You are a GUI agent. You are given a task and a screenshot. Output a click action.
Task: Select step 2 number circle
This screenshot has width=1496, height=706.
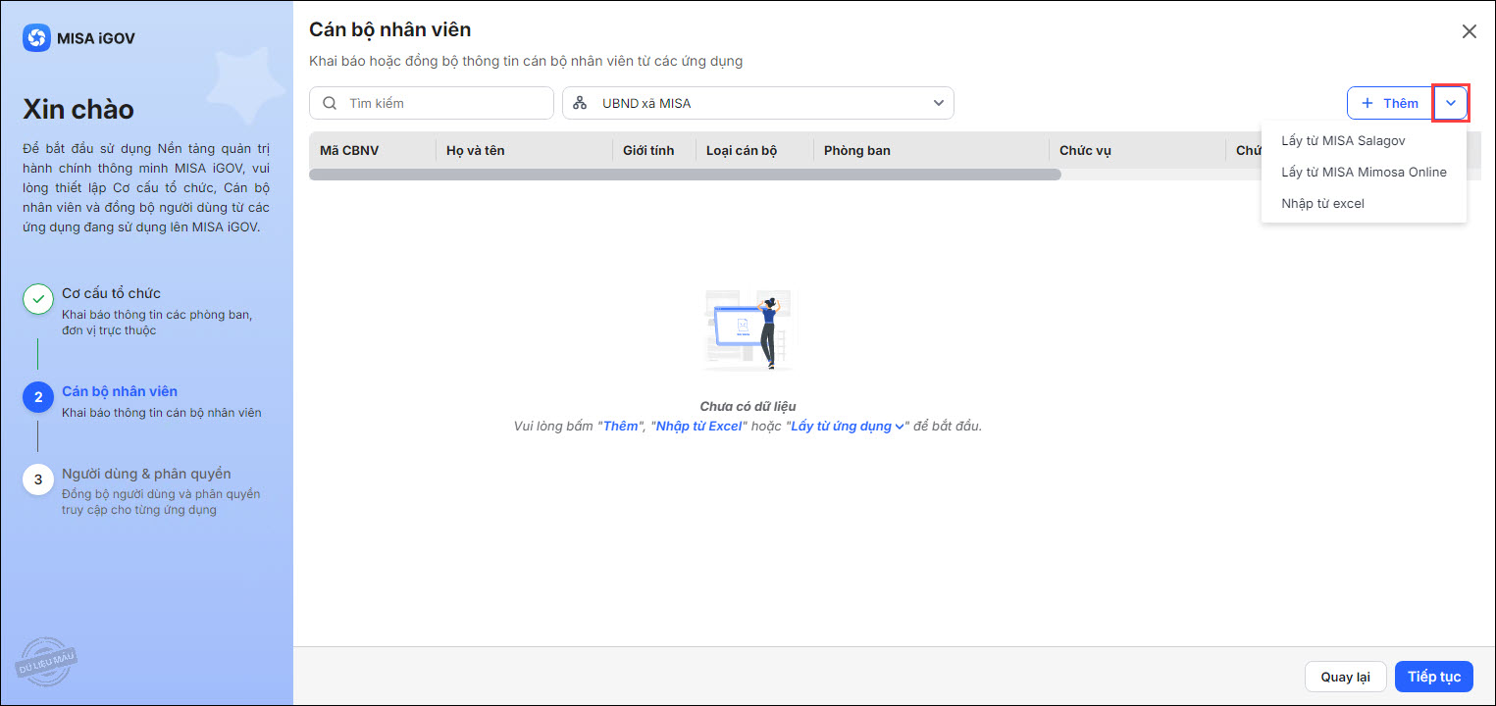(x=38, y=397)
